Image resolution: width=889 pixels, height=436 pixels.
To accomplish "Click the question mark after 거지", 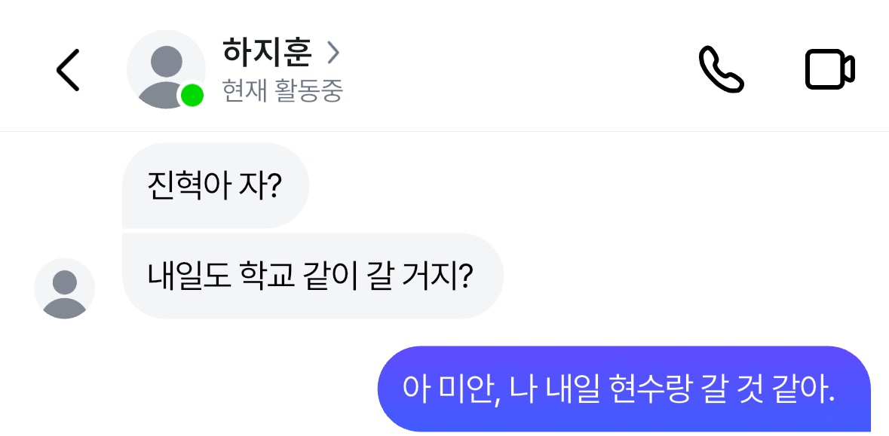I will (466, 276).
